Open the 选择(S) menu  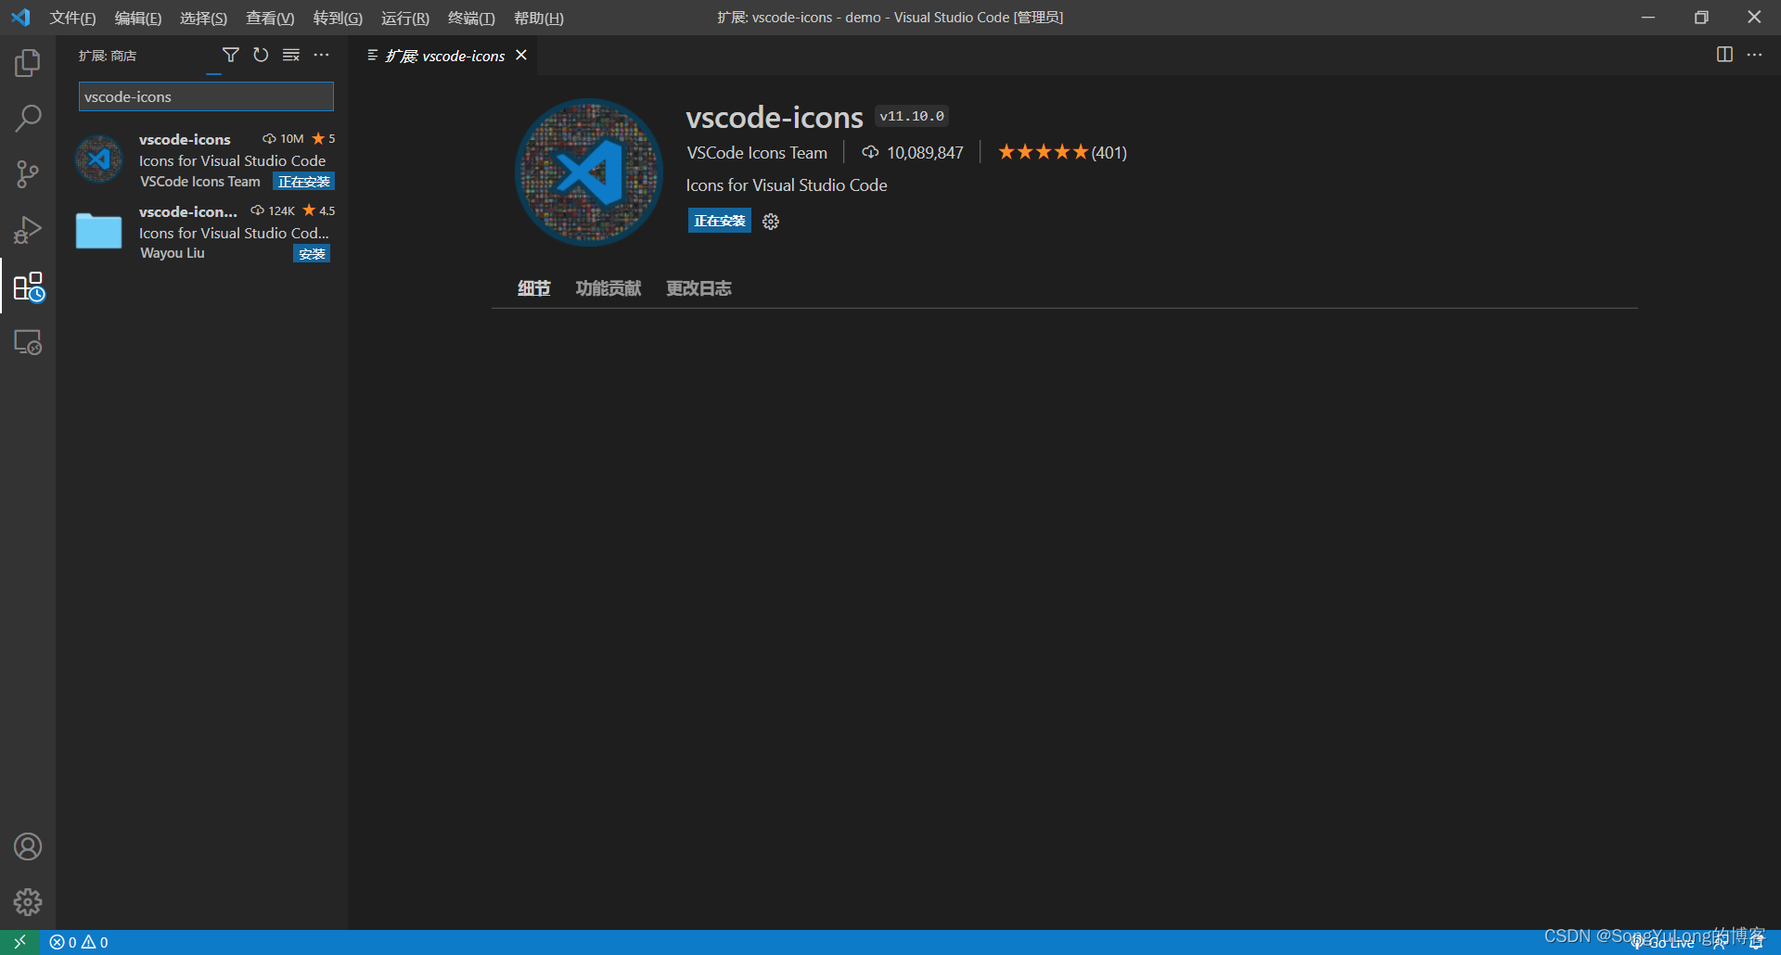203,19
